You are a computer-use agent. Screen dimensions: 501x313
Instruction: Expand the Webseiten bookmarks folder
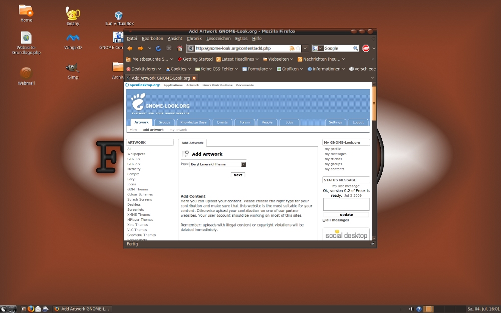click(278, 59)
